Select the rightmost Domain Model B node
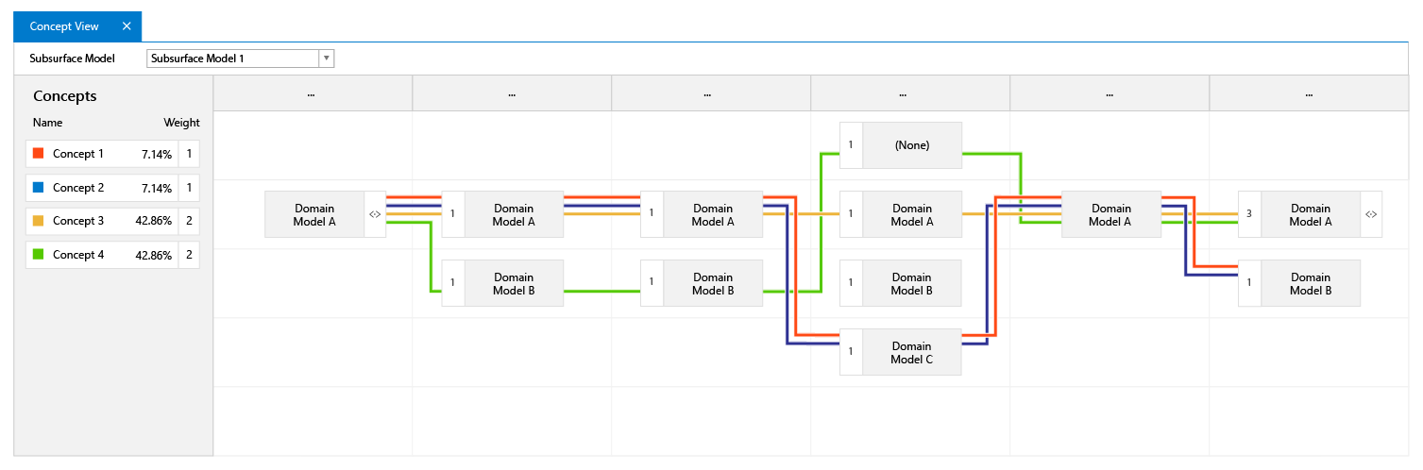This screenshot has height=470, width=1423. (1311, 283)
